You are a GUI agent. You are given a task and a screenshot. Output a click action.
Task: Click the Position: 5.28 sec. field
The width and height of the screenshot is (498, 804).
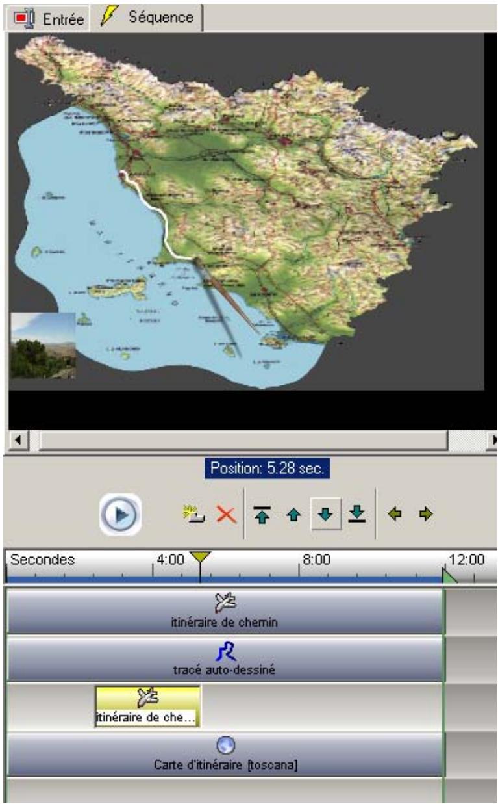[268, 469]
